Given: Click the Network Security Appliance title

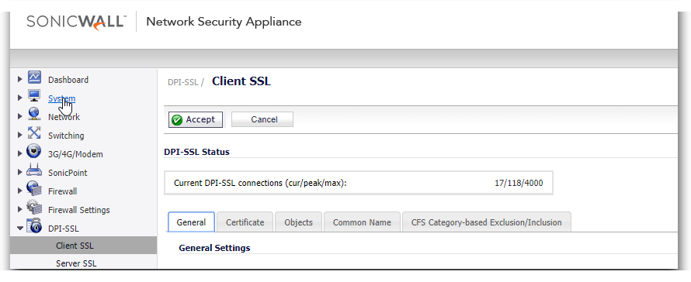Looking at the screenshot, I should point(224,22).
